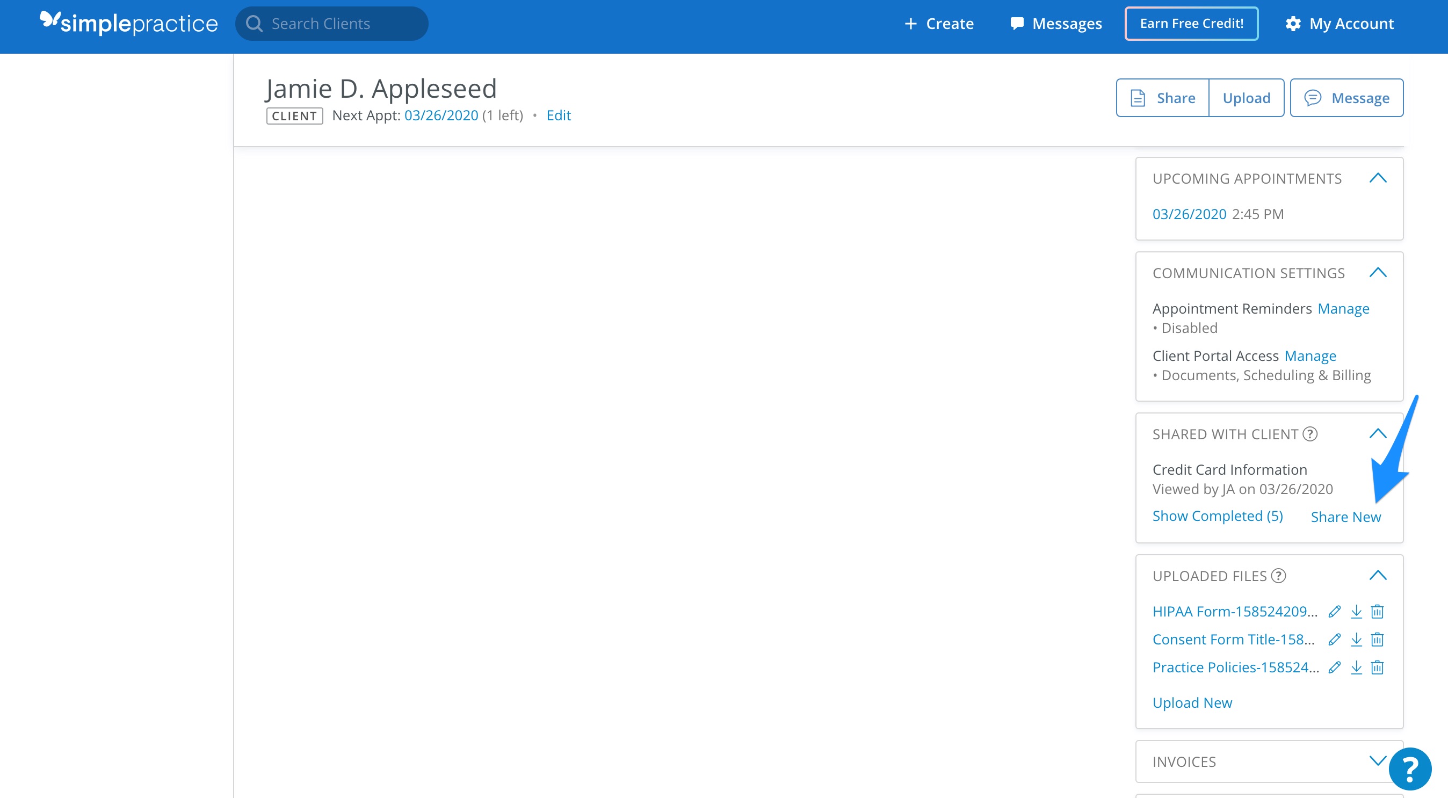Download the HIPAA Form file
The image size is (1448, 798).
click(x=1356, y=612)
